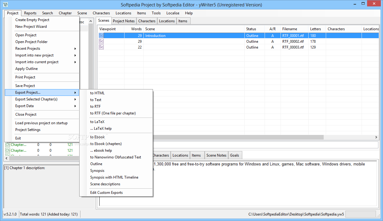Switch to the Scenes tab

(x=104, y=20)
